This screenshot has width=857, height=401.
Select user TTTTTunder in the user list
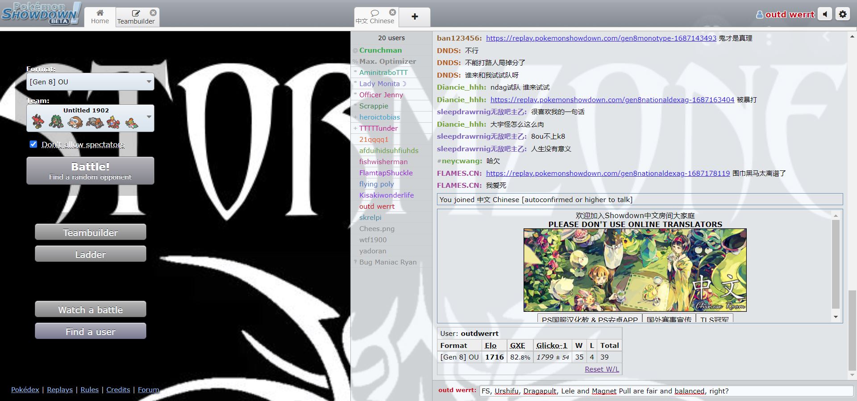(391, 128)
